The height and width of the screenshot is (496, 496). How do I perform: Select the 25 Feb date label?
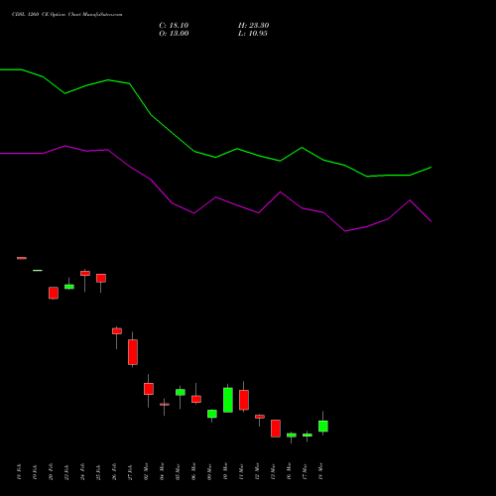[x=98, y=472]
